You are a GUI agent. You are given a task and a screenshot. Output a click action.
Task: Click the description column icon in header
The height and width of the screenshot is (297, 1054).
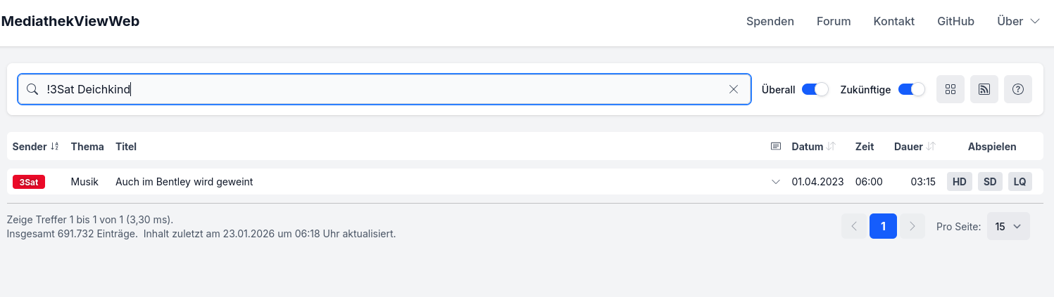(x=776, y=147)
